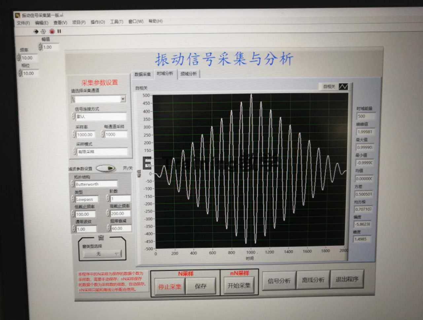
Task: Click the 频率 stepper arrows
Action: pyautogui.click(x=19, y=57)
